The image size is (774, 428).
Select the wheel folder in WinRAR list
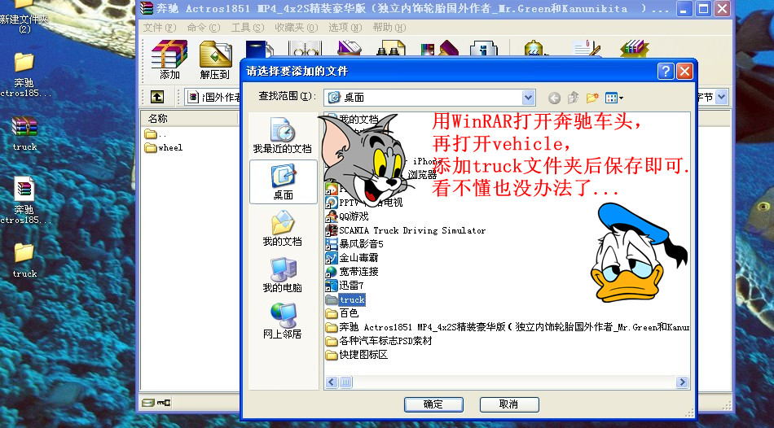pos(164,147)
